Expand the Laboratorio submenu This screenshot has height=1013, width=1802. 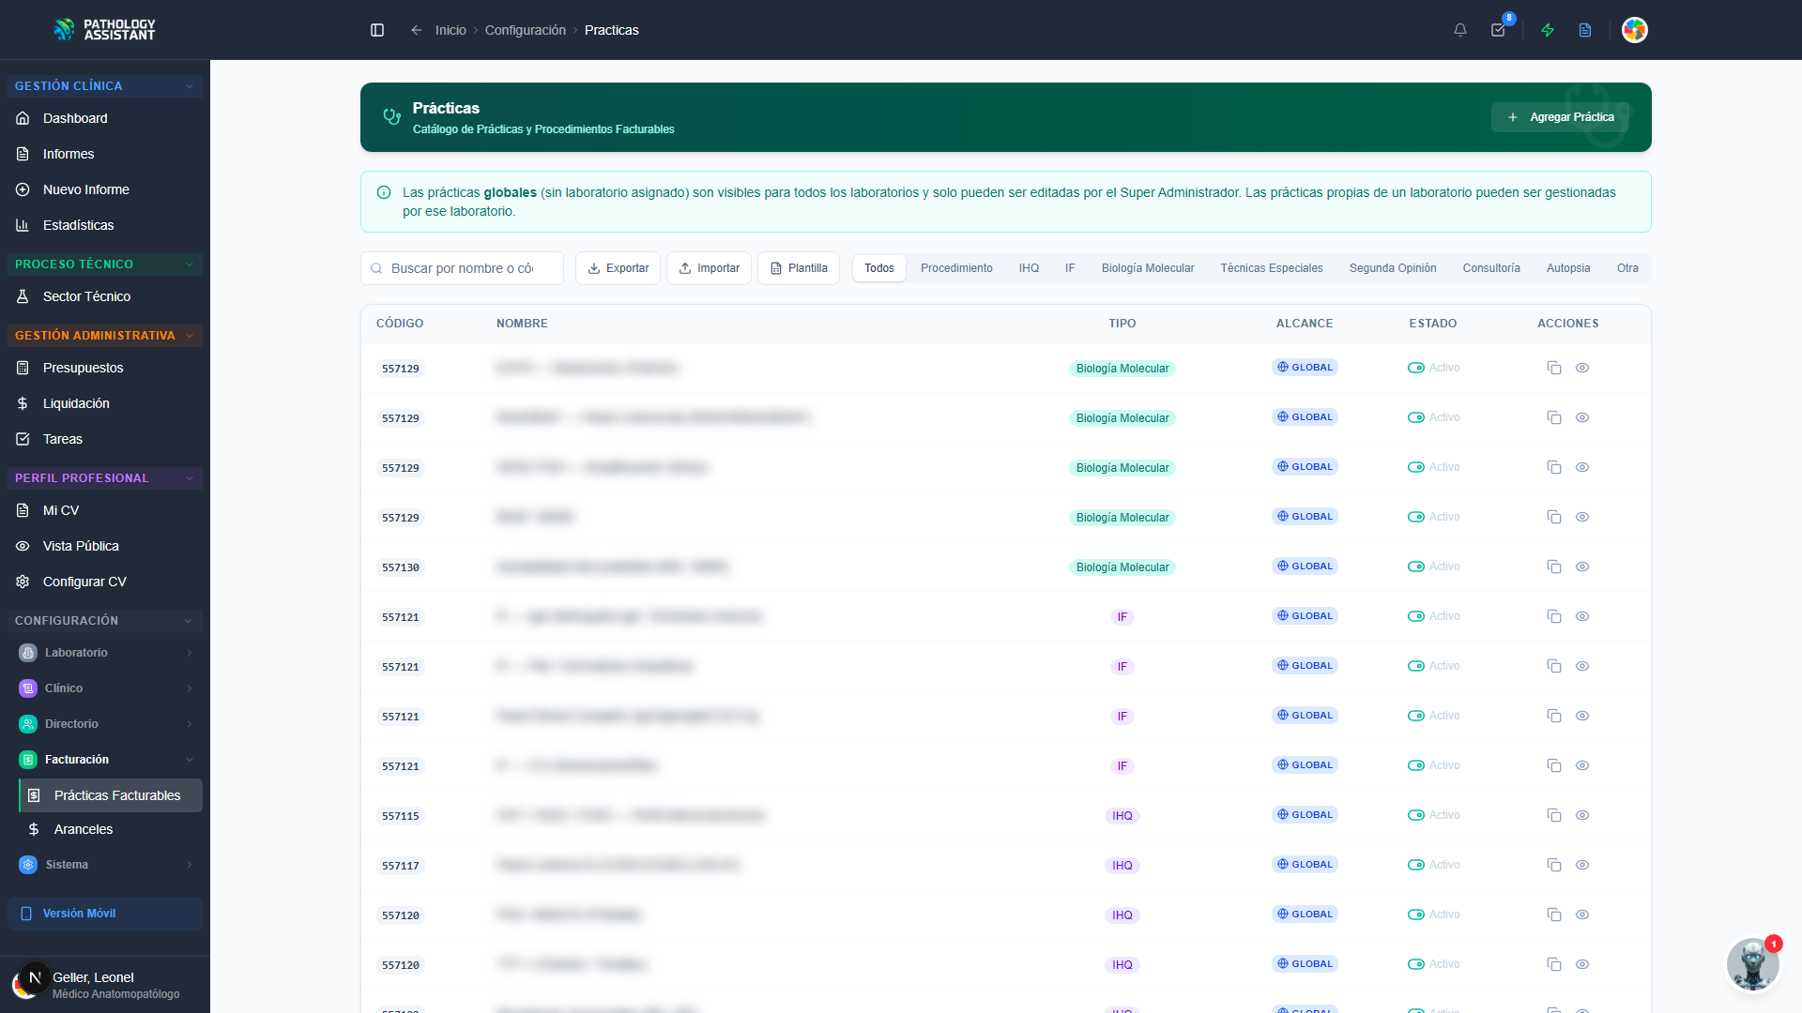tap(105, 653)
